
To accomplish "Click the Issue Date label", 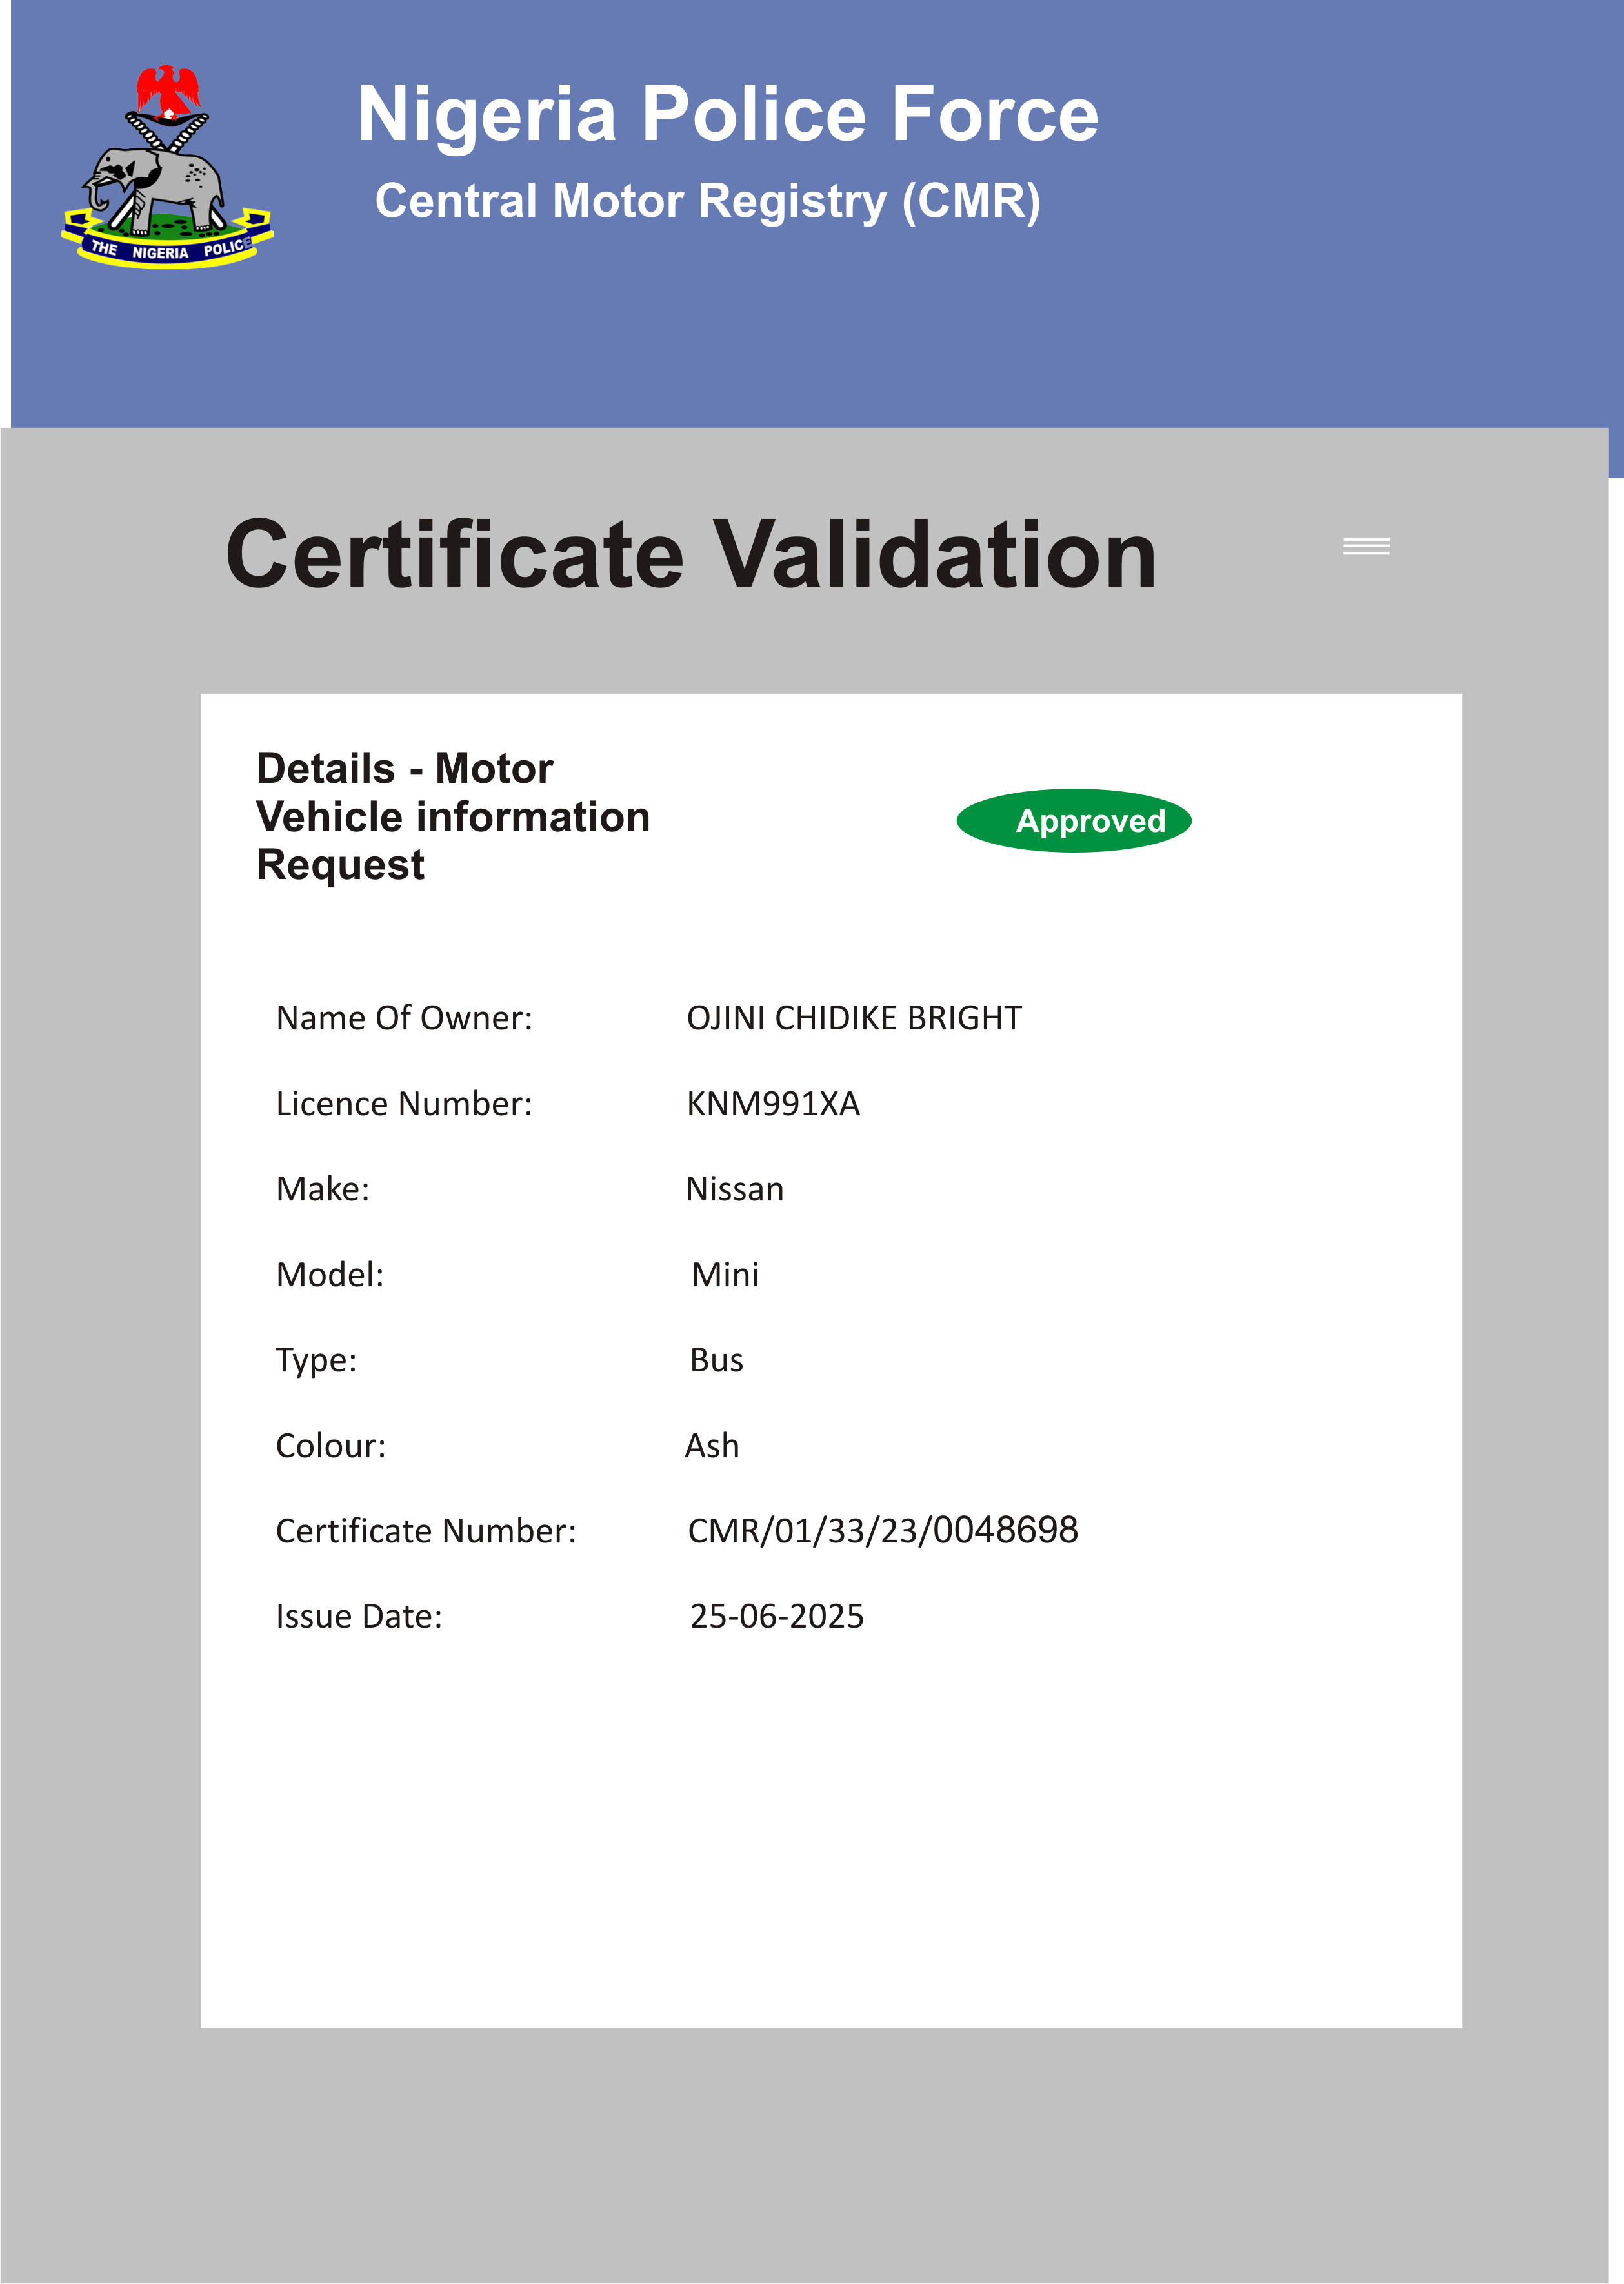I will (359, 1616).
